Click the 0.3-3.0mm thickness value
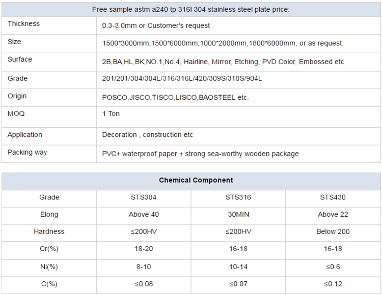The image size is (382, 295). 156,25
